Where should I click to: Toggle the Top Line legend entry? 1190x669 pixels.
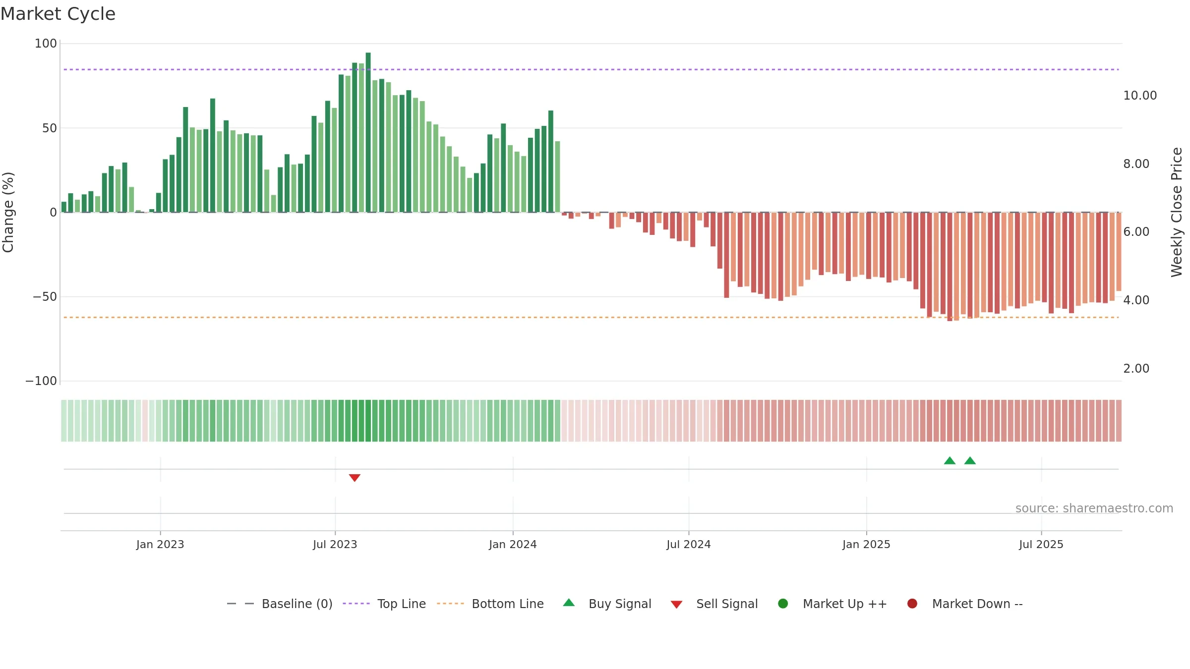tap(384, 604)
